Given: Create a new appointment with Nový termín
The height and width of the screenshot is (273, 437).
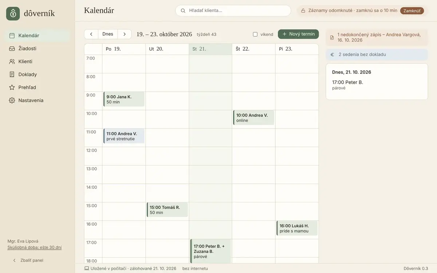Looking at the screenshot, I should pyautogui.click(x=298, y=34).
